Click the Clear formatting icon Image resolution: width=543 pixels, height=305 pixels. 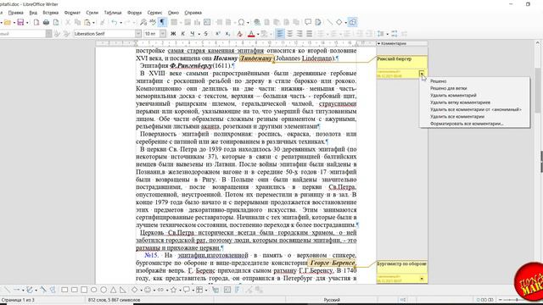click(x=239, y=34)
